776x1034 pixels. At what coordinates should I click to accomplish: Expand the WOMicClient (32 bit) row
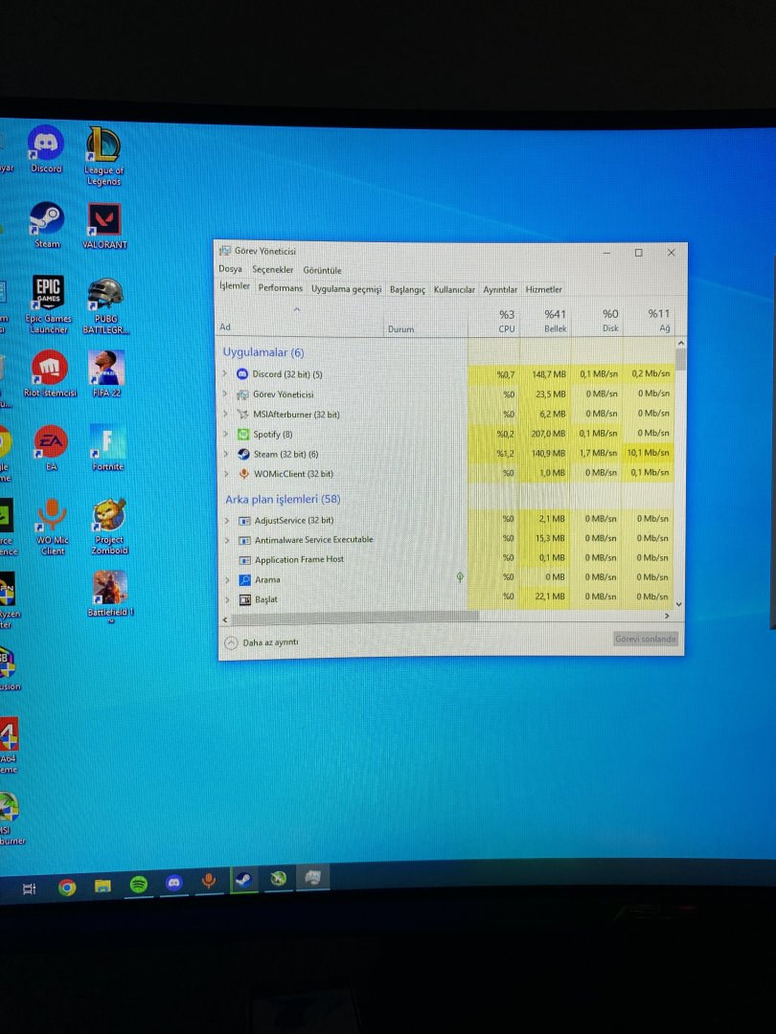226,474
